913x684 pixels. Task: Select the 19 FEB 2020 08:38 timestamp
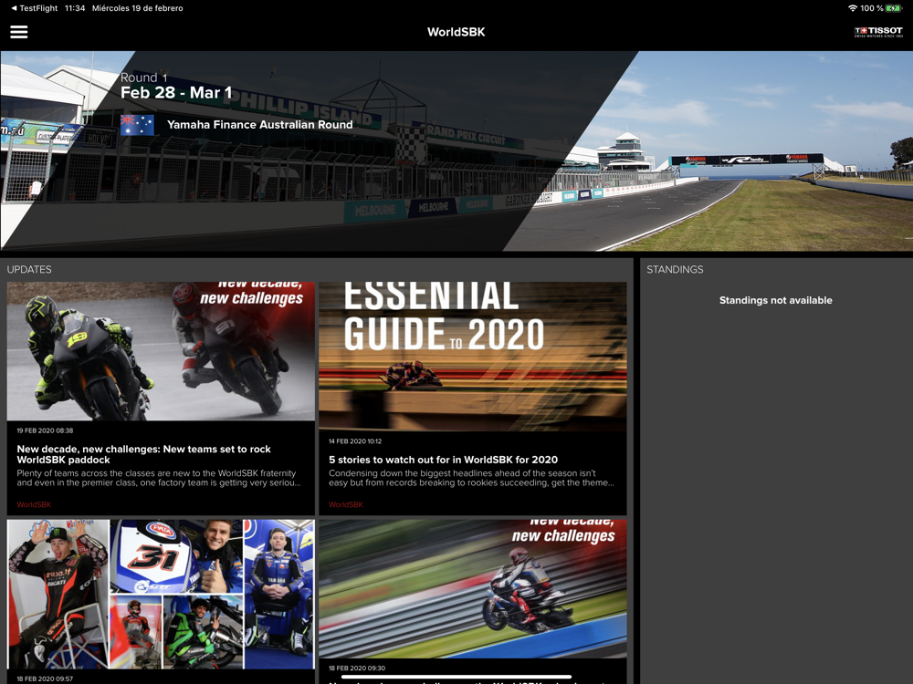pyautogui.click(x=45, y=430)
